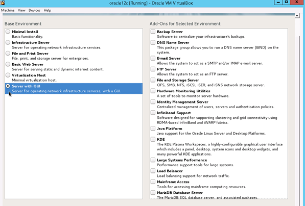Image resolution: width=305 pixels, height=206 pixels.
Task: Select the Virtualization Host environment
Action: coord(8,75)
